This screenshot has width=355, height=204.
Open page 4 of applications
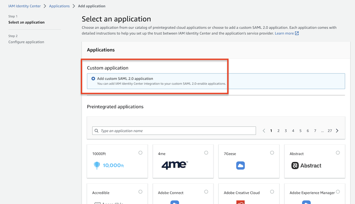coord(293,131)
